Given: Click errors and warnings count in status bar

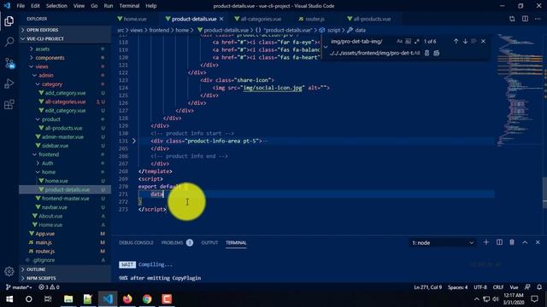Looking at the screenshot, I should click(50, 287).
